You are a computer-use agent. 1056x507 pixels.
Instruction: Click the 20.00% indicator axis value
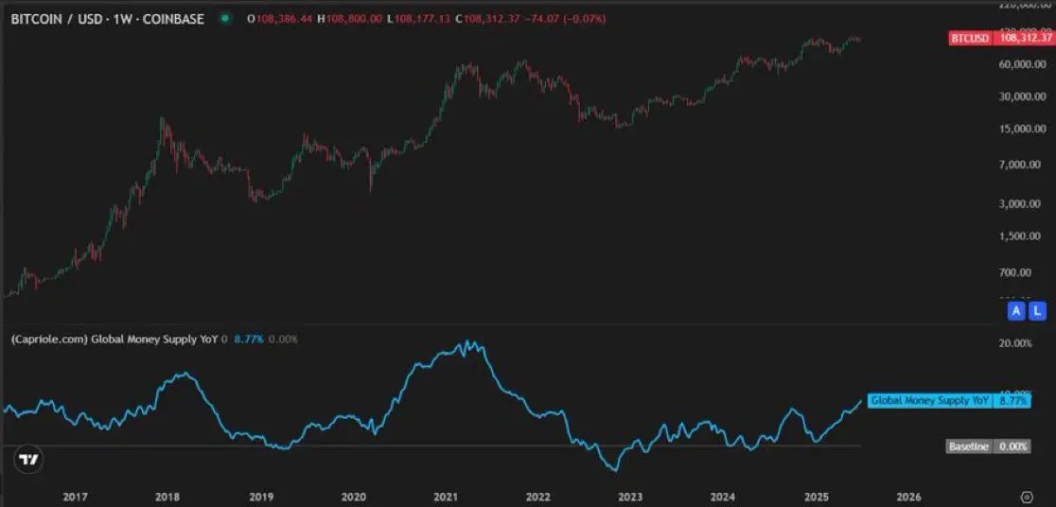[1015, 343]
